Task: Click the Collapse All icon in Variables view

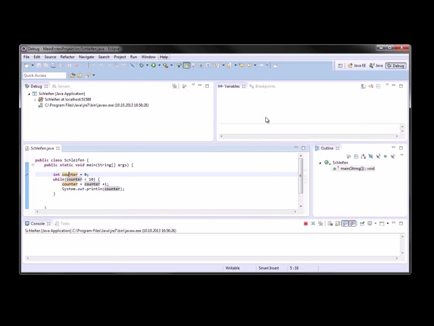Action: pos(378,86)
